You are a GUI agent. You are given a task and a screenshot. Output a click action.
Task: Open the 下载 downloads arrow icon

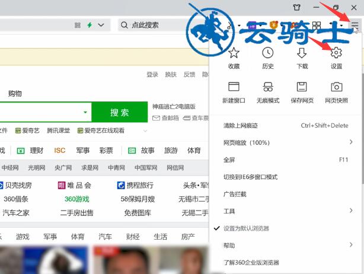point(302,53)
